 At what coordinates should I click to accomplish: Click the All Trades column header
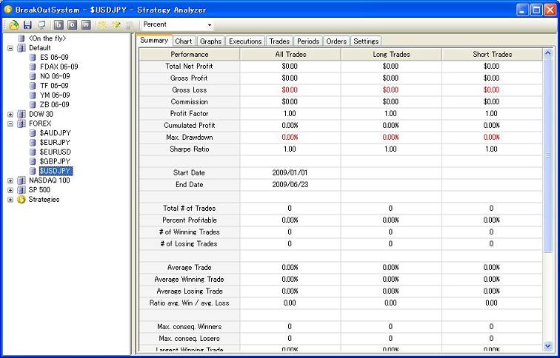pyautogui.click(x=290, y=55)
